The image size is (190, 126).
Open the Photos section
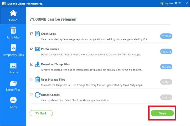click(13, 69)
